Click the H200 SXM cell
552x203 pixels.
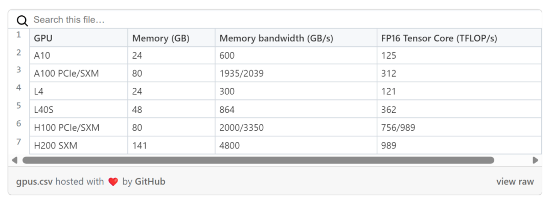click(79, 145)
